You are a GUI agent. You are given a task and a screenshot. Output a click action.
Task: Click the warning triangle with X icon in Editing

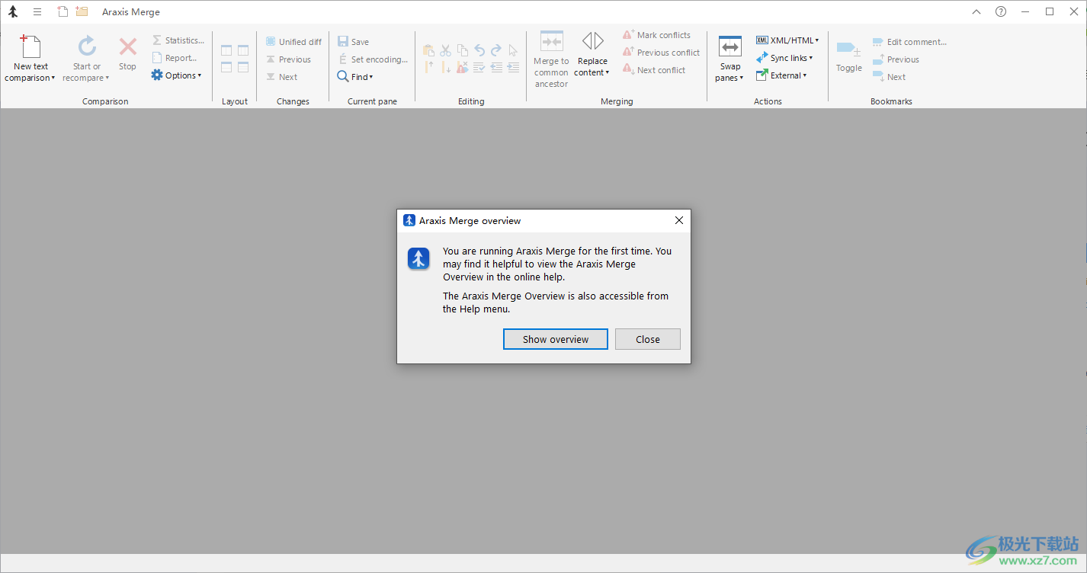click(463, 67)
